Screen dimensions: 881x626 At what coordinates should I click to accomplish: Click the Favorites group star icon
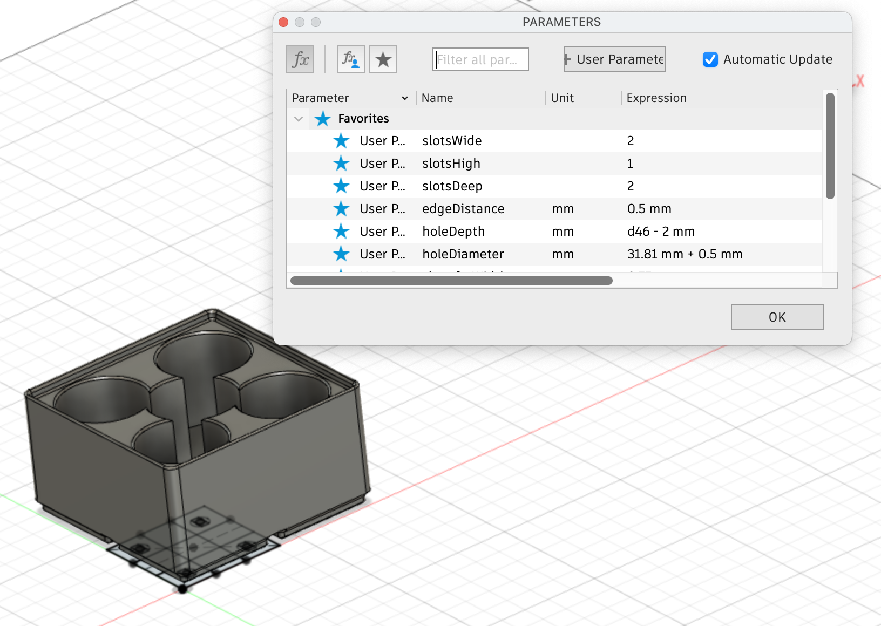(x=322, y=119)
